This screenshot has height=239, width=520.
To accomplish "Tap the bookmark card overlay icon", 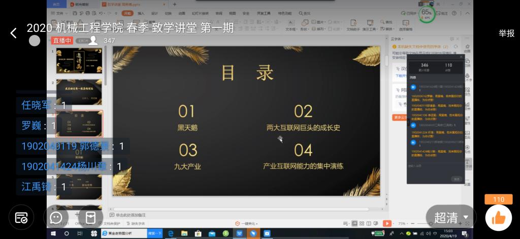I will coord(90,218).
